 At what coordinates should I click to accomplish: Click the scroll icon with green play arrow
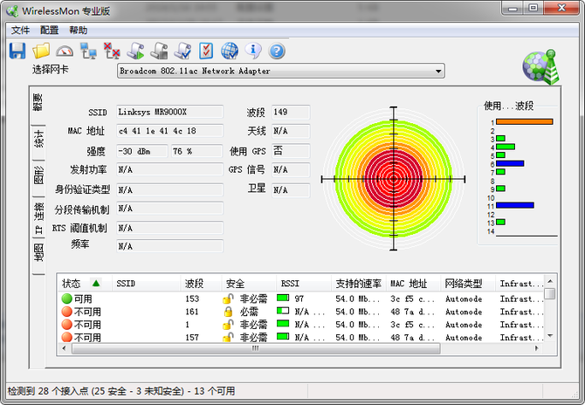tap(135, 51)
